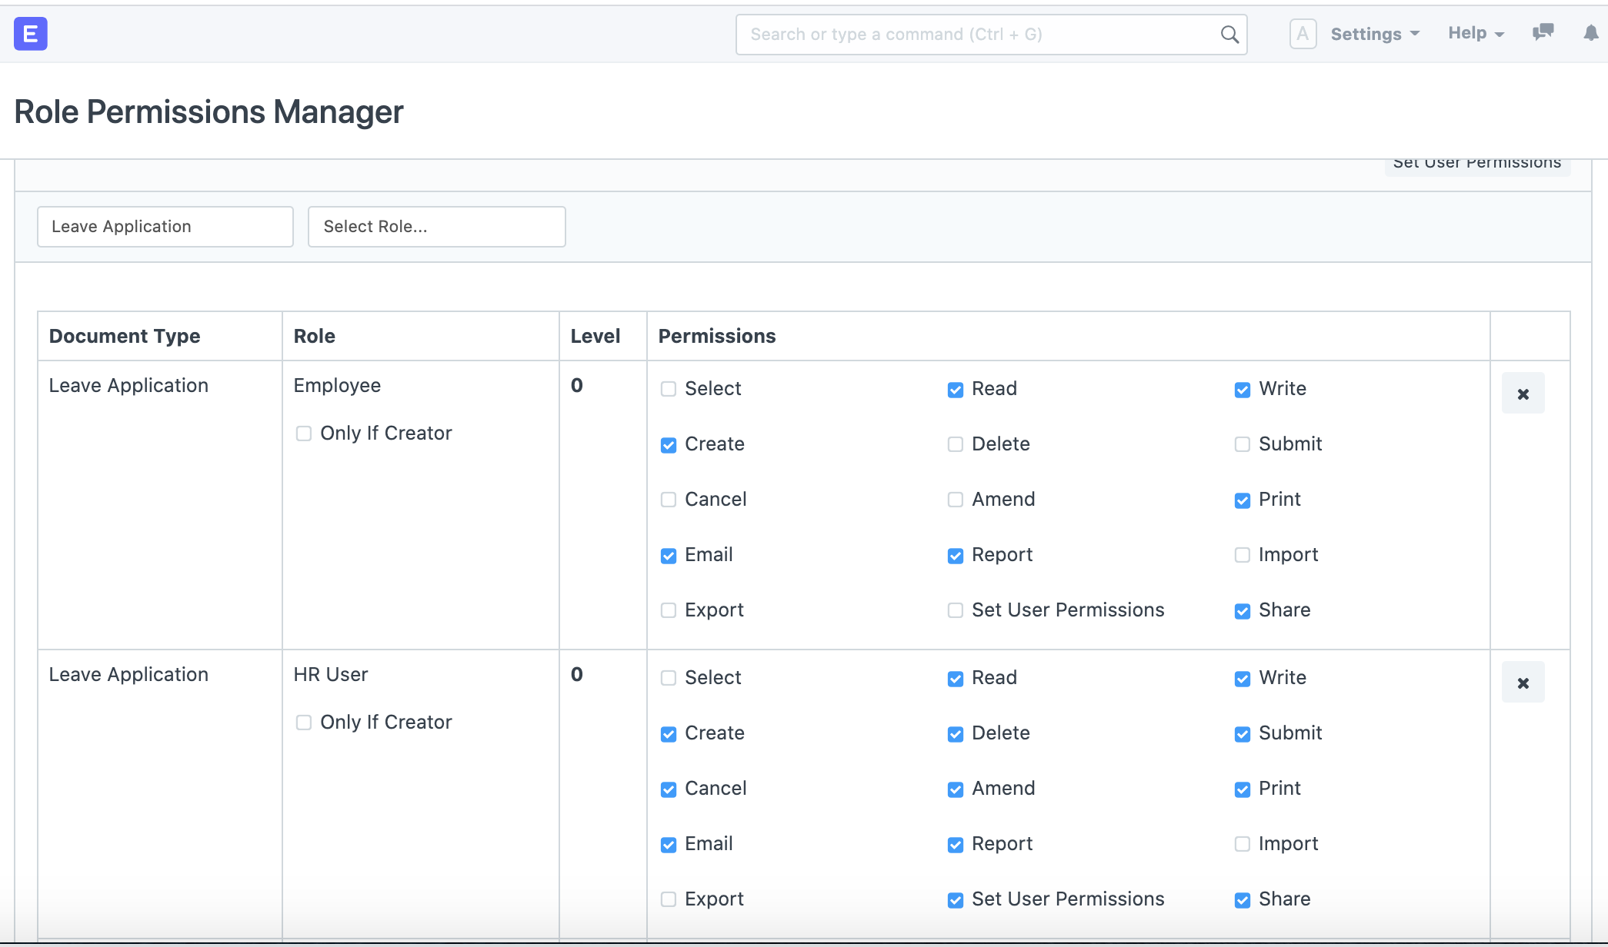Click Delete permission label for Employee
The width and height of the screenshot is (1608, 947).
click(x=1000, y=444)
